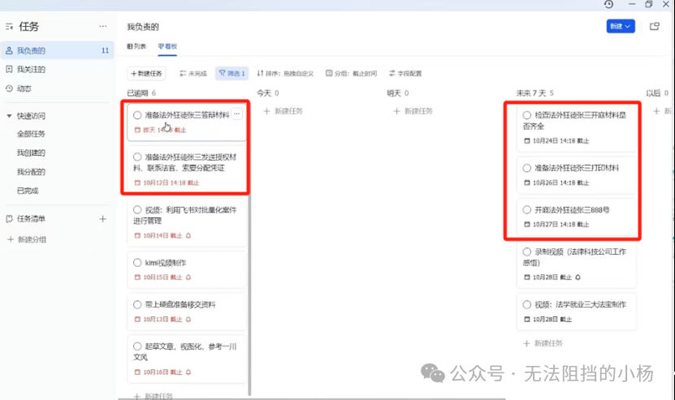Open the history clock icon in title bar
Viewport: 675px width, 400px height.
[608, 4]
